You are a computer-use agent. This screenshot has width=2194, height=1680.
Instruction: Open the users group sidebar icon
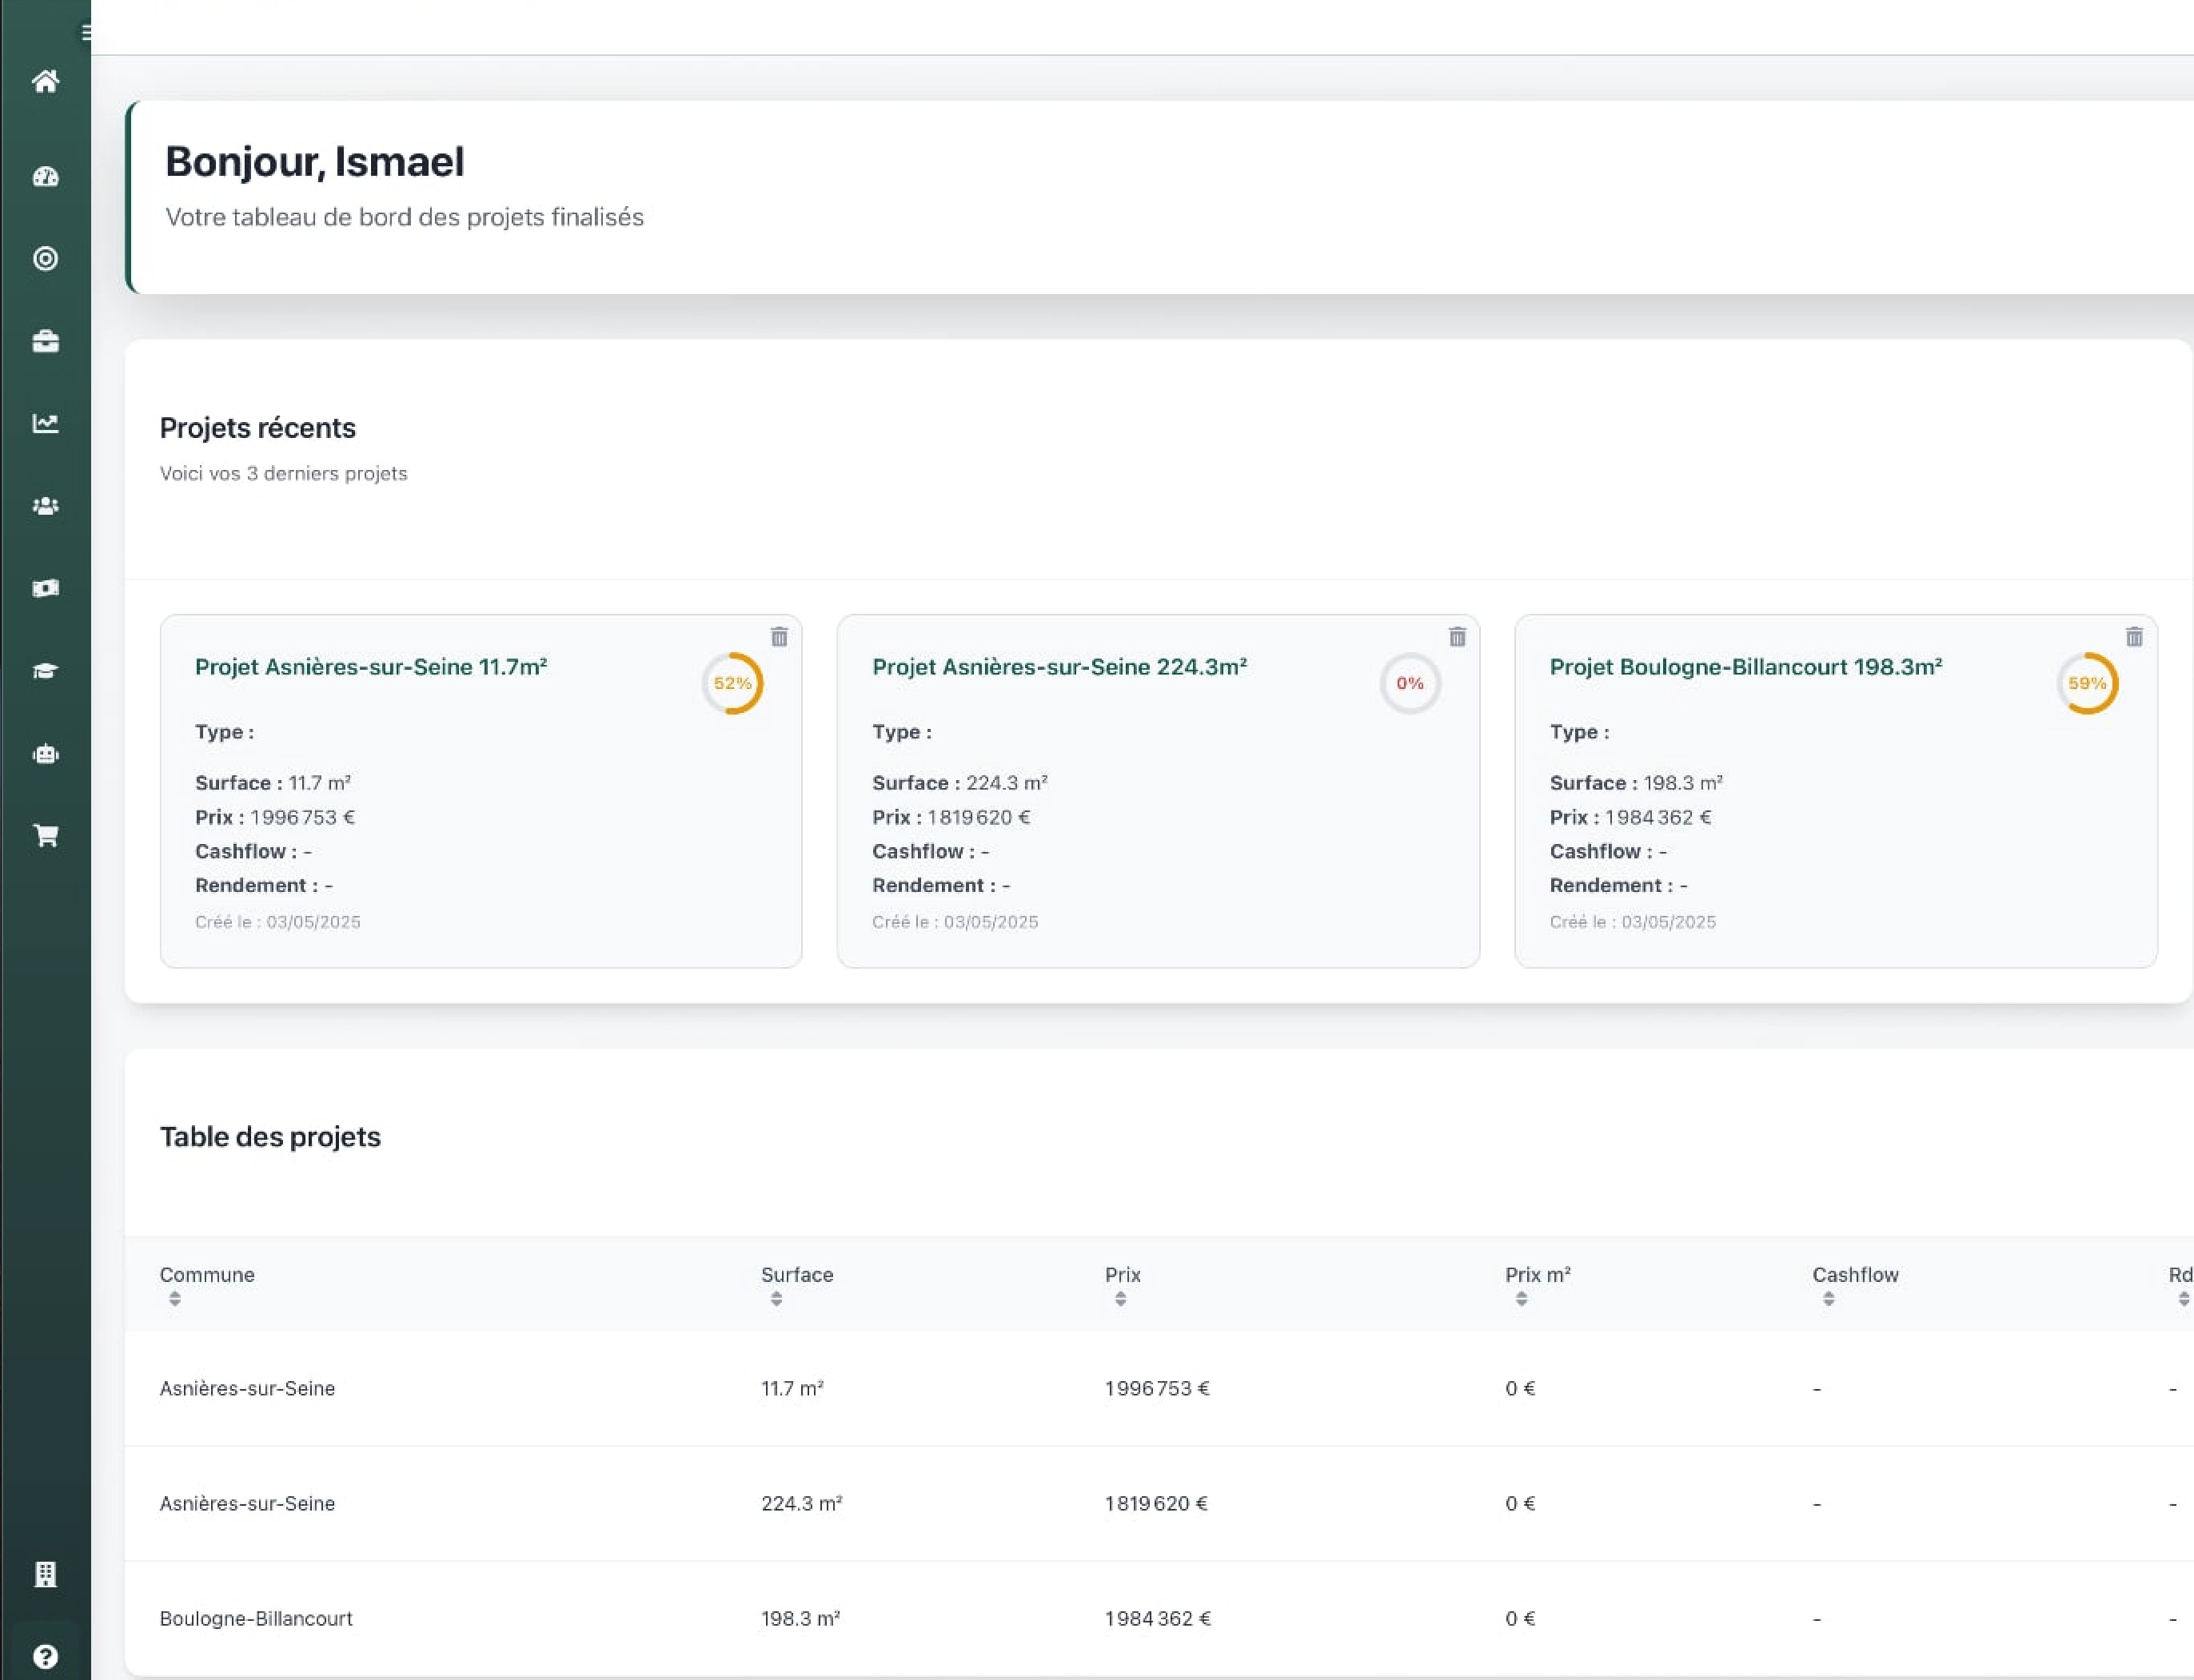pyautogui.click(x=45, y=506)
